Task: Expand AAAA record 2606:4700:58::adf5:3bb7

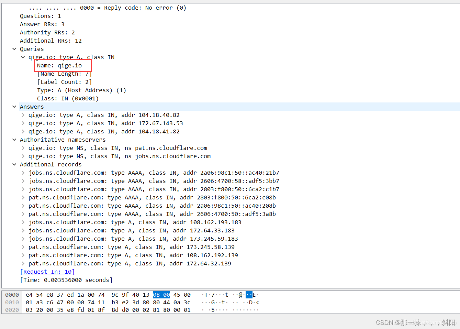Action: tap(23, 181)
